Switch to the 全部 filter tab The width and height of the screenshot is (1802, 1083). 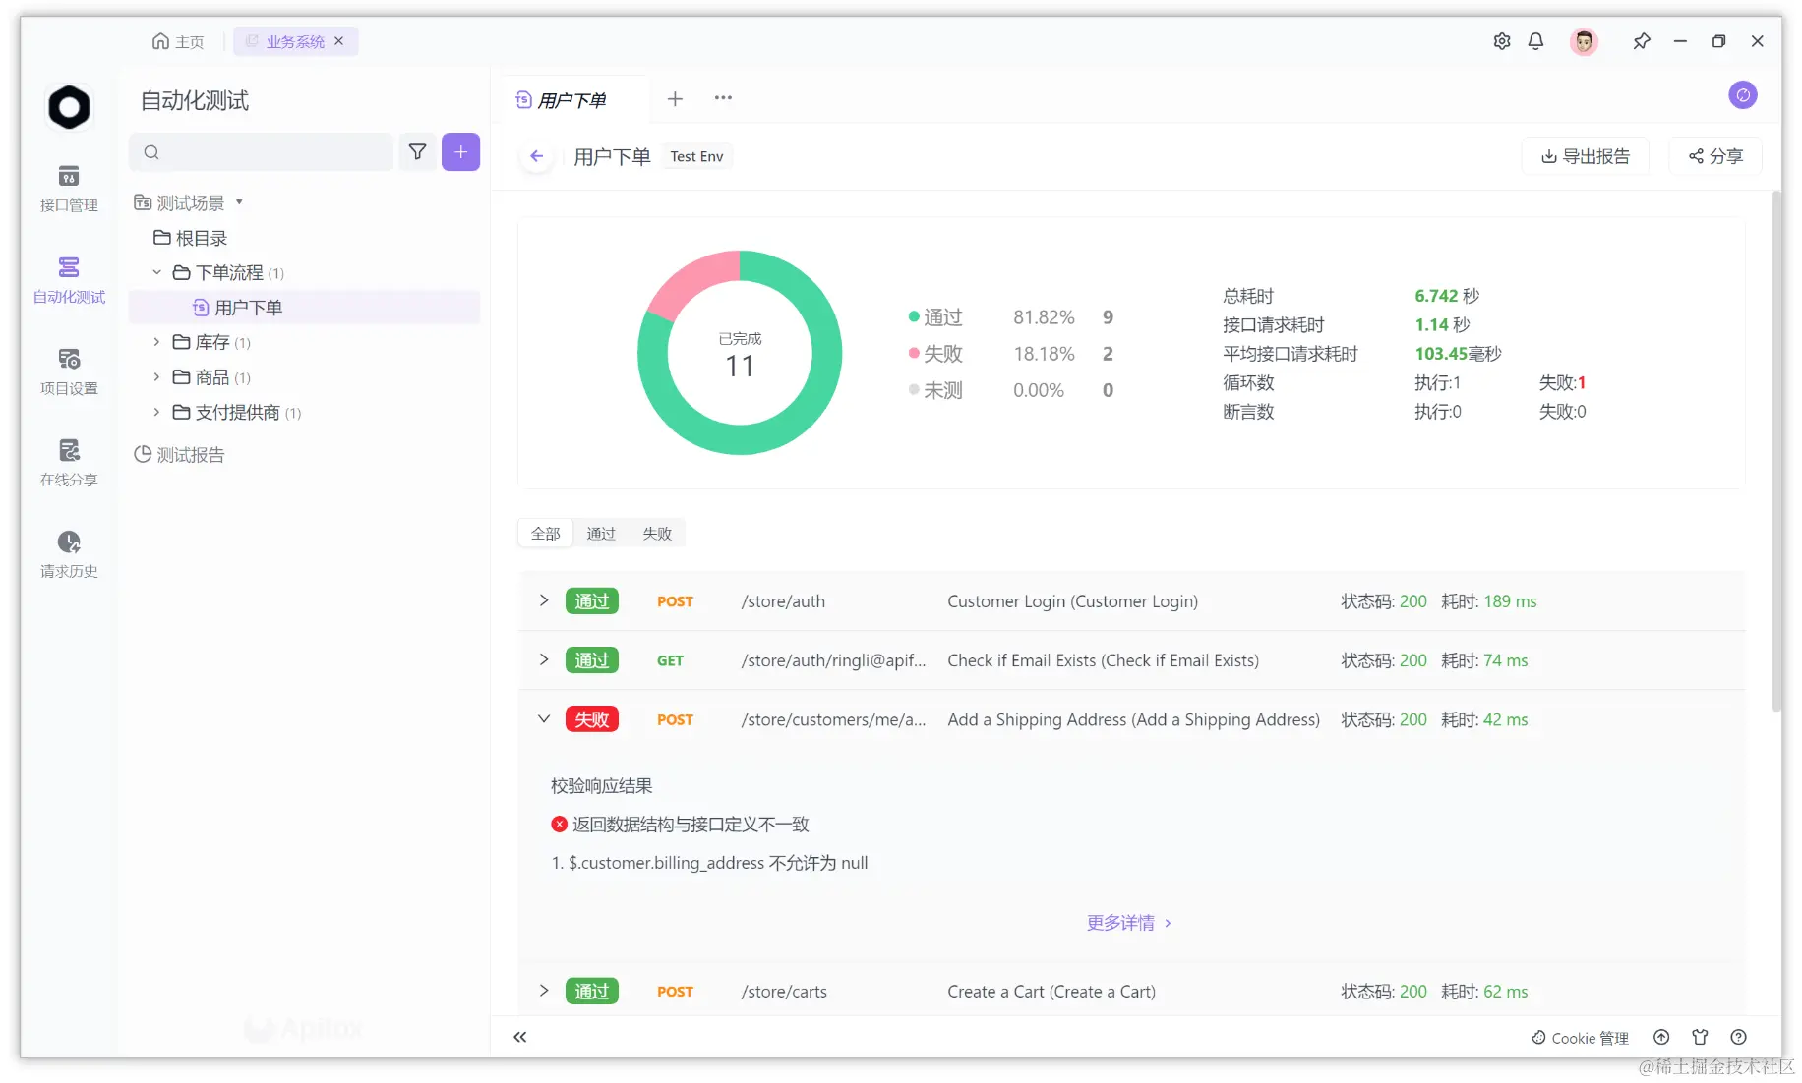point(546,534)
